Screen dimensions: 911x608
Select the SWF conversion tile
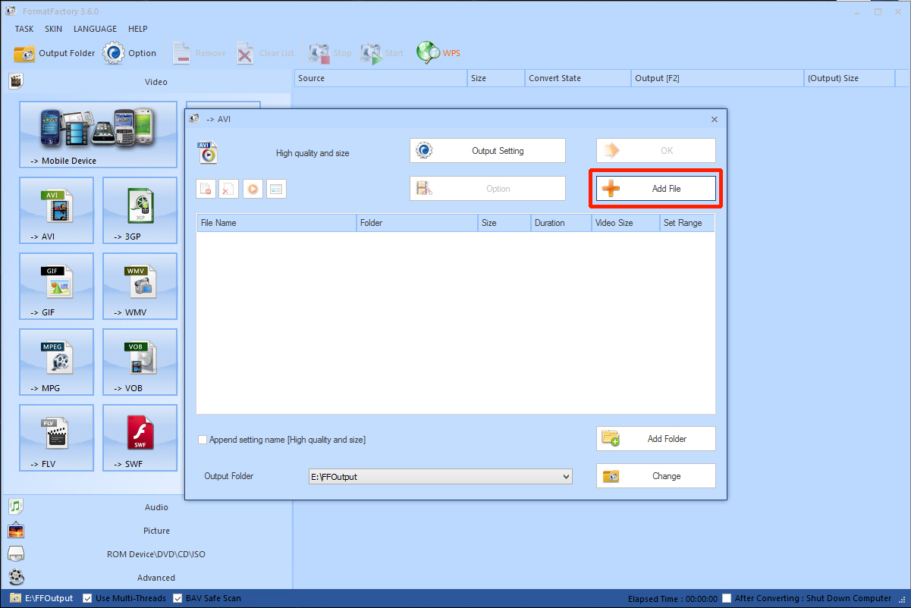(140, 437)
